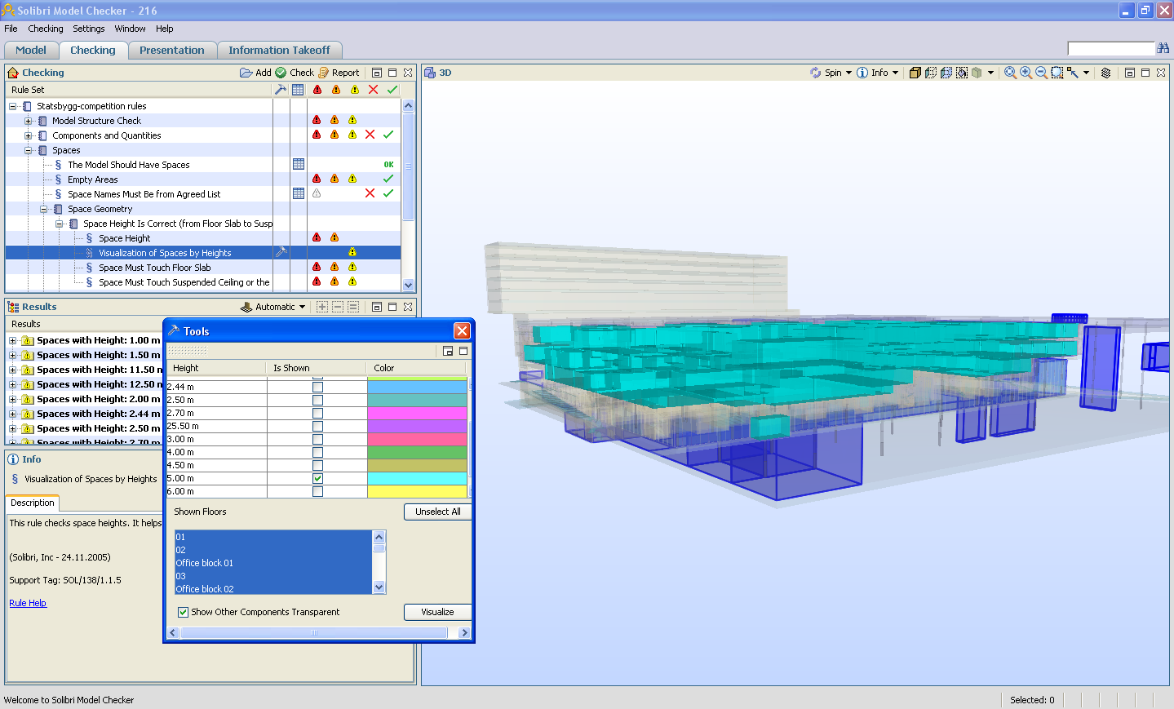Click the zoom to window selection icon
Screen dimensions: 1174x709
click(x=1057, y=73)
